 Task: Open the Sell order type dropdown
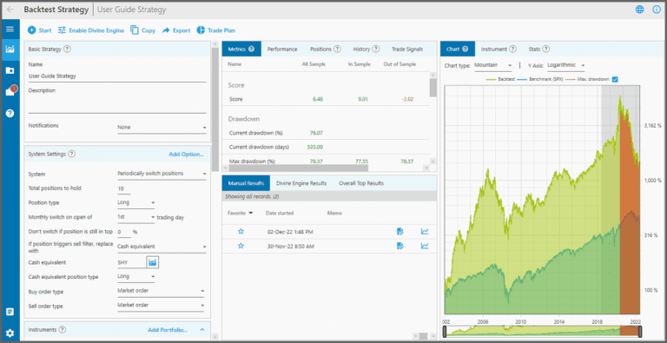point(162,305)
